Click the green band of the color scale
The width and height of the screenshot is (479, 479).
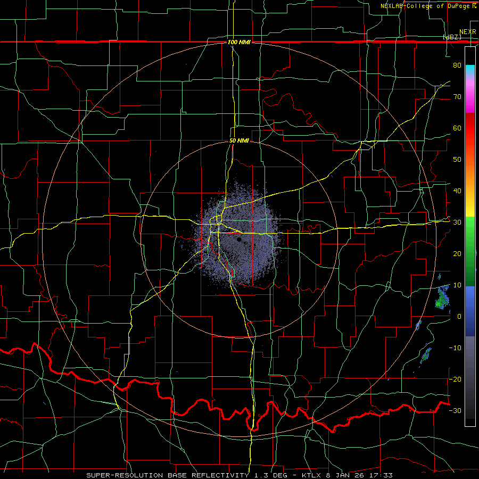click(x=470, y=251)
